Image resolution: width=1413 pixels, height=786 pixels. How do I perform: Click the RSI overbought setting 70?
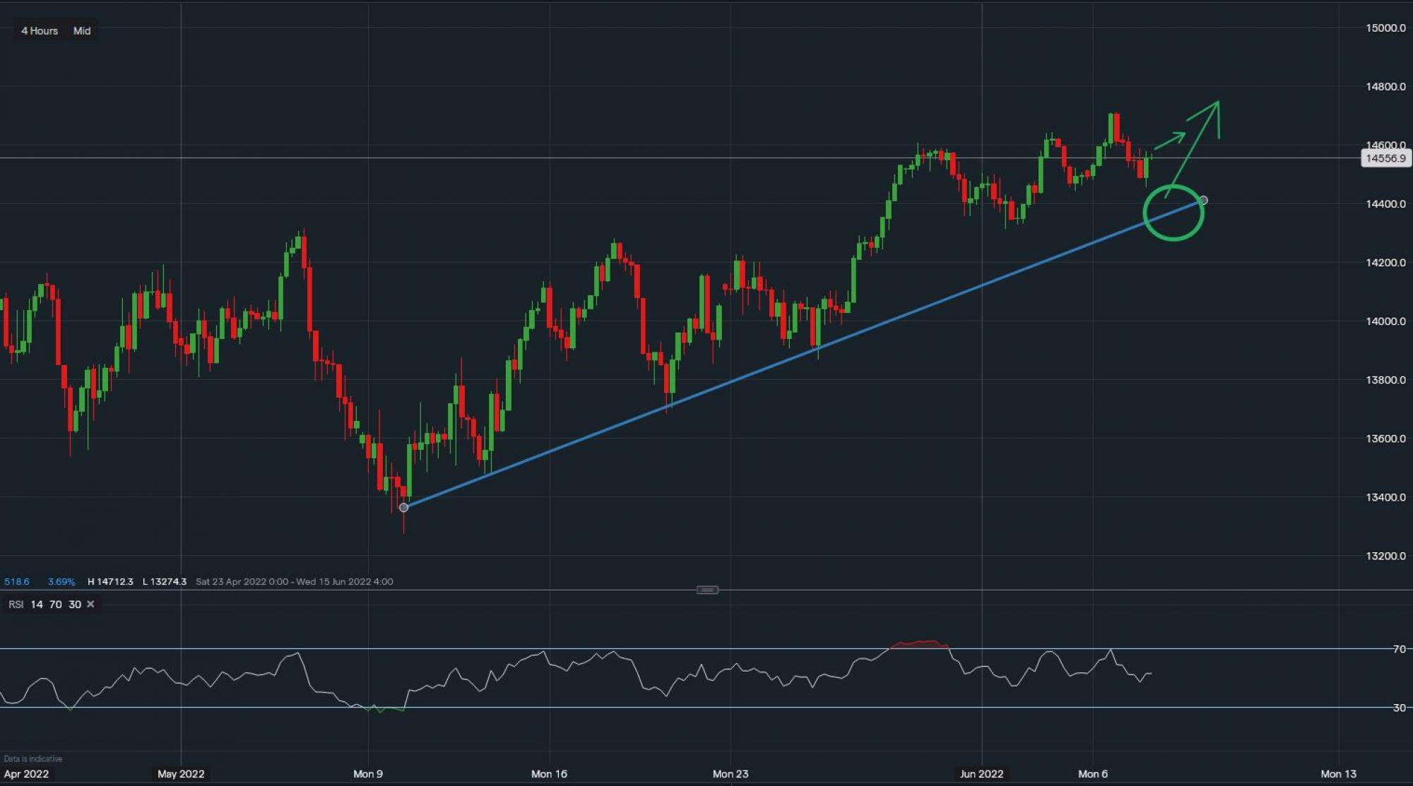(x=55, y=605)
